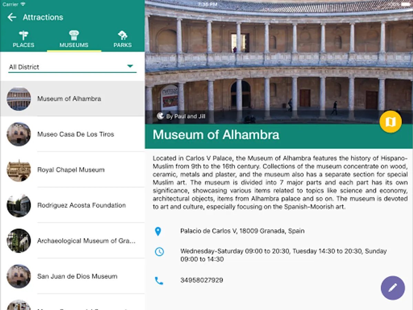Viewport: 413px width, 310px height.
Task: Switch to the PLACES tab
Action: tap(23, 39)
